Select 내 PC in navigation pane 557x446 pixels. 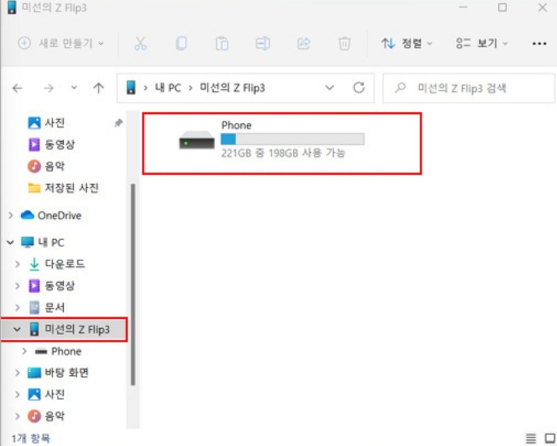click(x=42, y=242)
